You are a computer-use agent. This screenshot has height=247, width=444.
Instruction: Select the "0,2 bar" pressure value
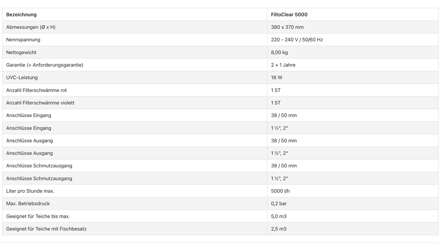pyautogui.click(x=279, y=204)
